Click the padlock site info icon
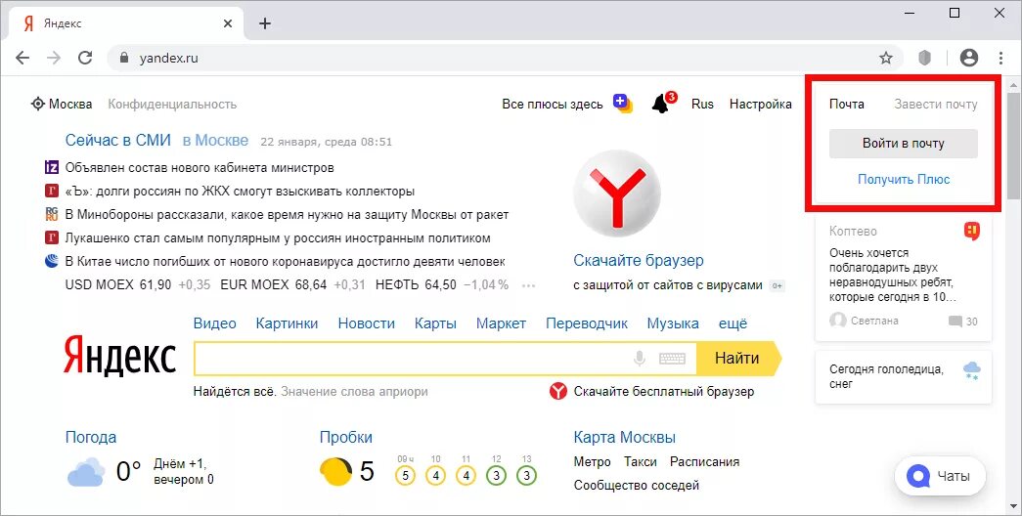This screenshot has width=1022, height=516. [124, 58]
